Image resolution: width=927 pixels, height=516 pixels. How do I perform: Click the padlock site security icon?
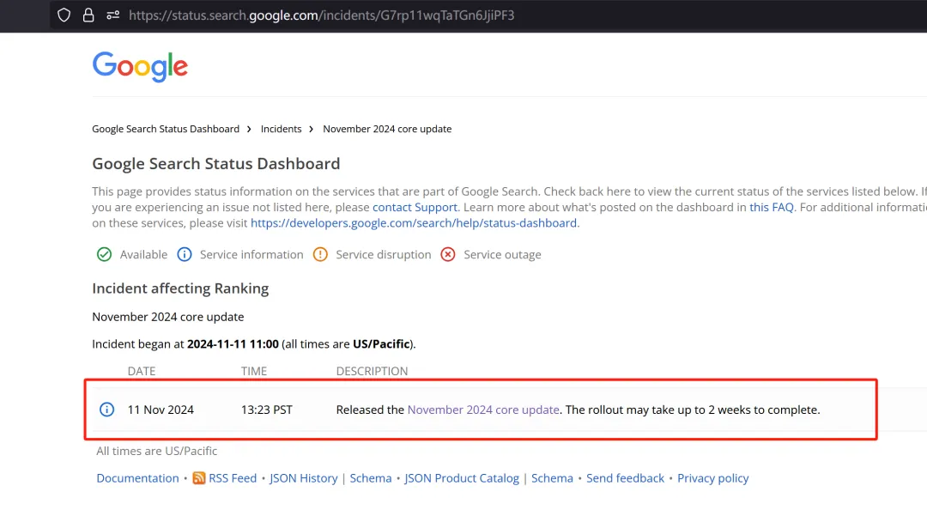click(88, 15)
